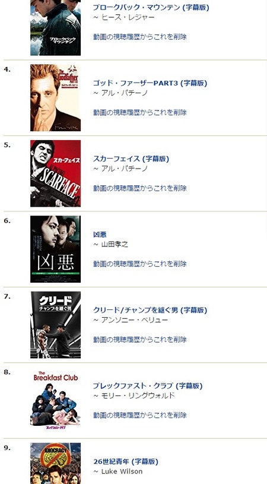
Task: Remove Creed from viewing history
Action: (140, 340)
